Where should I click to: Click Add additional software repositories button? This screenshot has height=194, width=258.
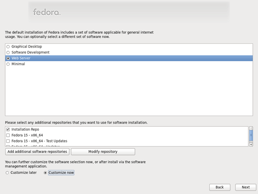(37, 152)
